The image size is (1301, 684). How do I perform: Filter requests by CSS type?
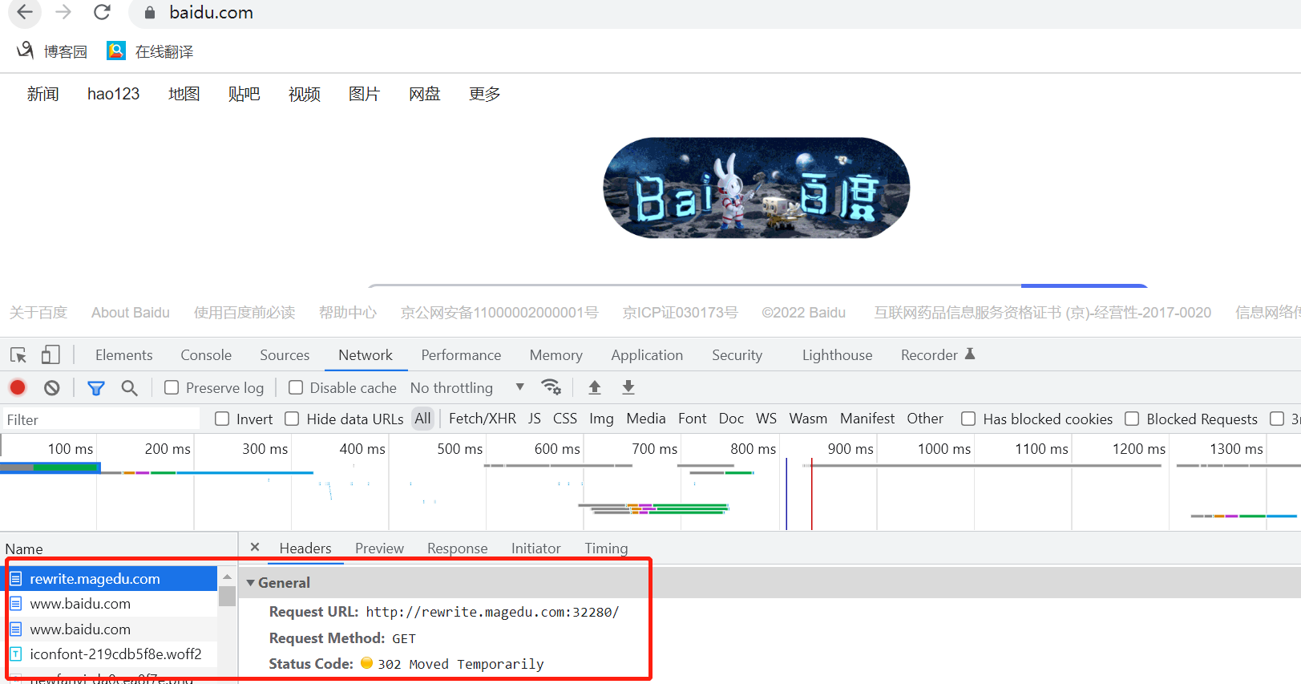[565, 419]
